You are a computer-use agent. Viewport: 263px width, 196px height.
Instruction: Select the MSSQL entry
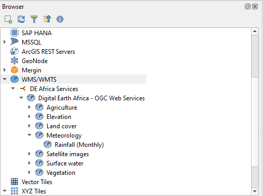tap(32, 42)
